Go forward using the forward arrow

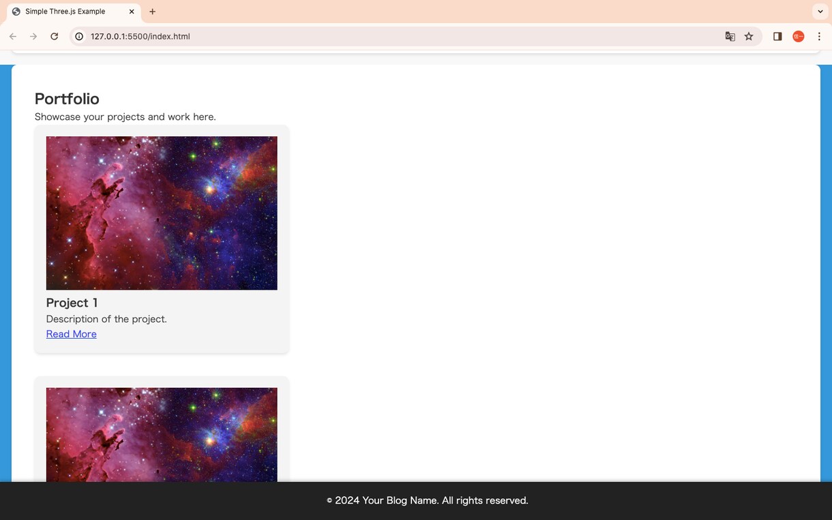tap(33, 37)
